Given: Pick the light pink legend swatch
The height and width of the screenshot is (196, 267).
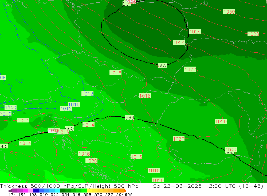Looking at the screenshot, I should point(31,191).
